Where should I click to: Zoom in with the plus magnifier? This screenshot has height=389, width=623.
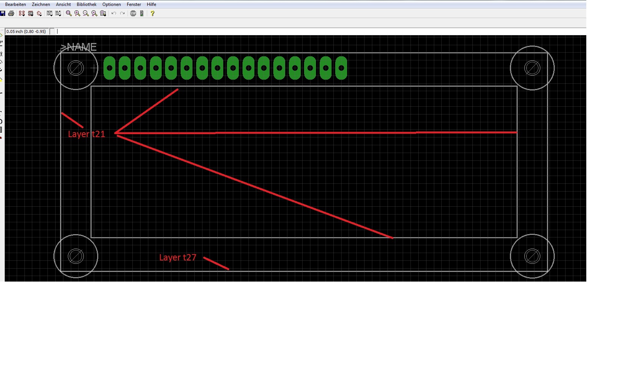pos(77,13)
